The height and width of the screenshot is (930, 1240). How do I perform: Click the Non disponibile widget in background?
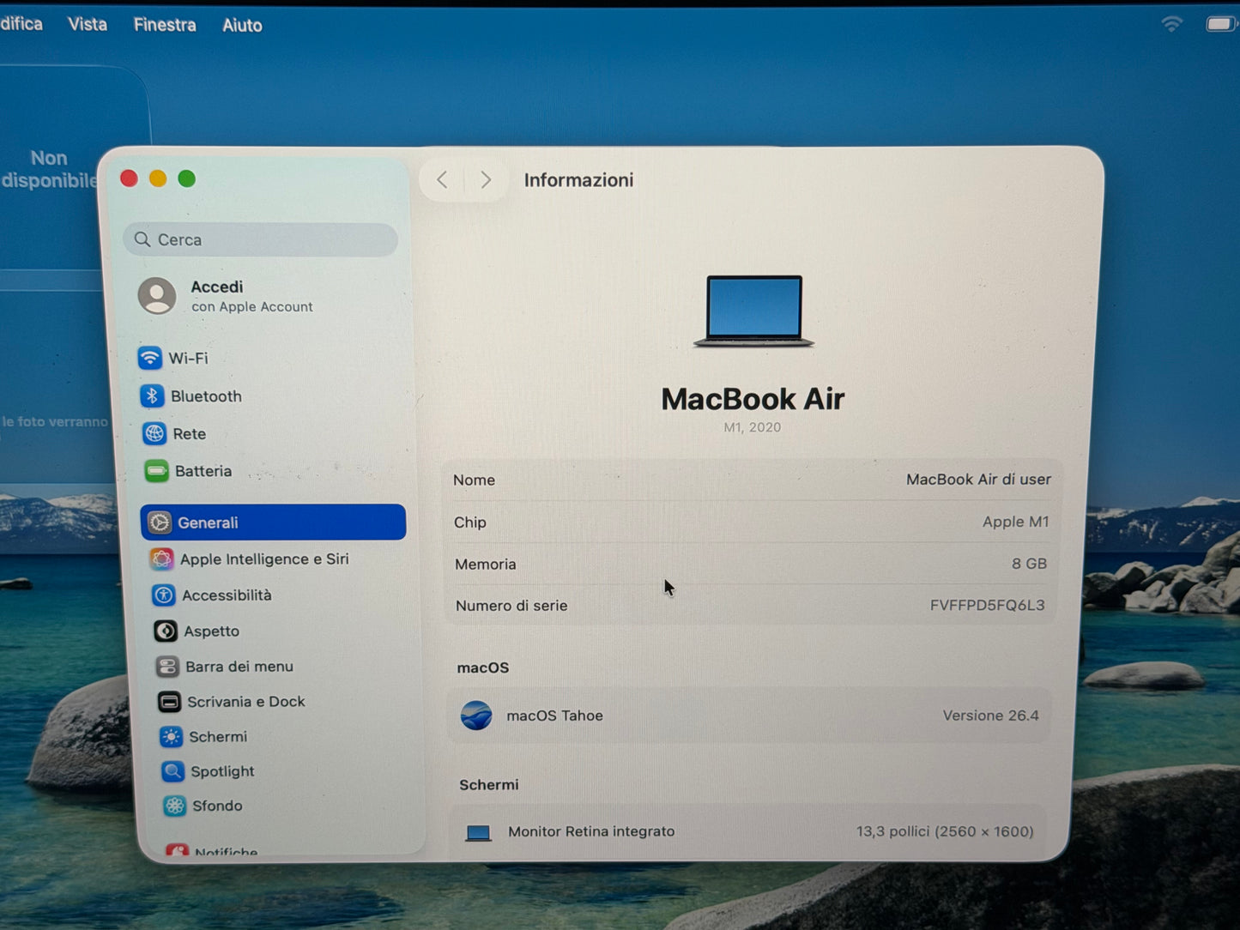51,169
